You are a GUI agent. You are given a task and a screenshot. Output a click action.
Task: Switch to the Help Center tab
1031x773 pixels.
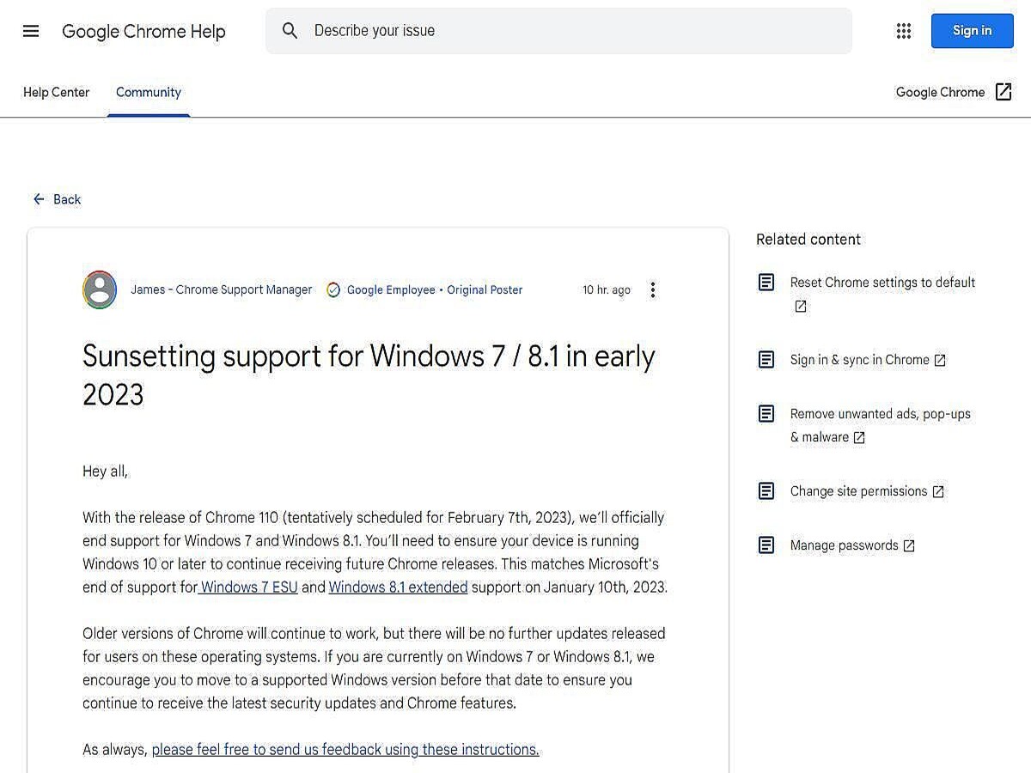pos(56,92)
